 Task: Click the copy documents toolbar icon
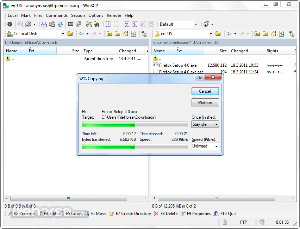[x=28, y=24]
